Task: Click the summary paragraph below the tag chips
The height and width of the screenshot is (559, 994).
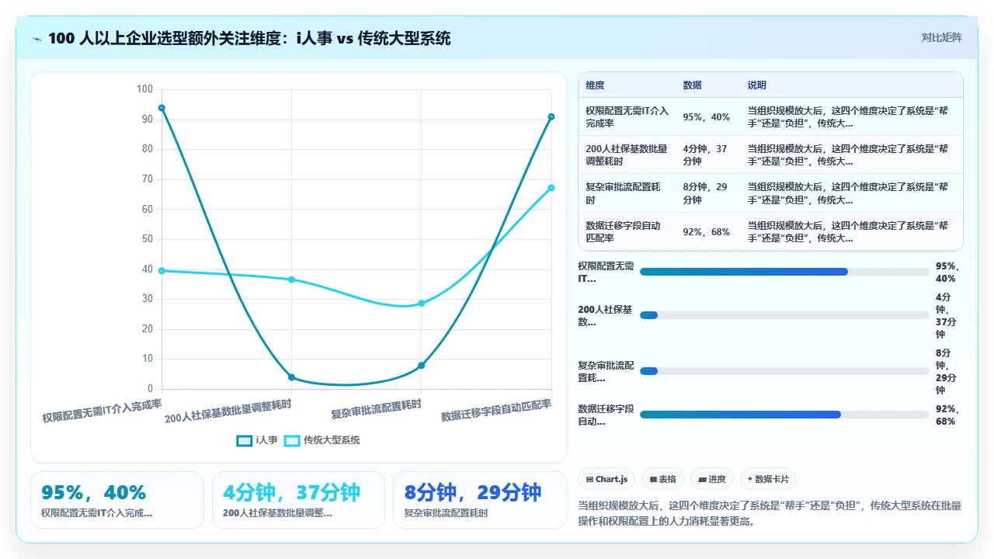Action: tap(770, 513)
